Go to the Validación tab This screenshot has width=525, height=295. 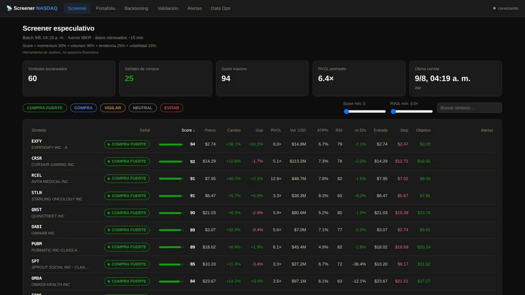168,8
